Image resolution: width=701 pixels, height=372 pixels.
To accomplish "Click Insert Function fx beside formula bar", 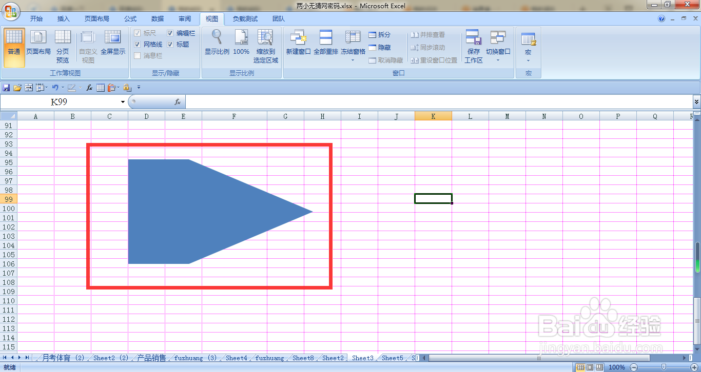I will tap(178, 102).
